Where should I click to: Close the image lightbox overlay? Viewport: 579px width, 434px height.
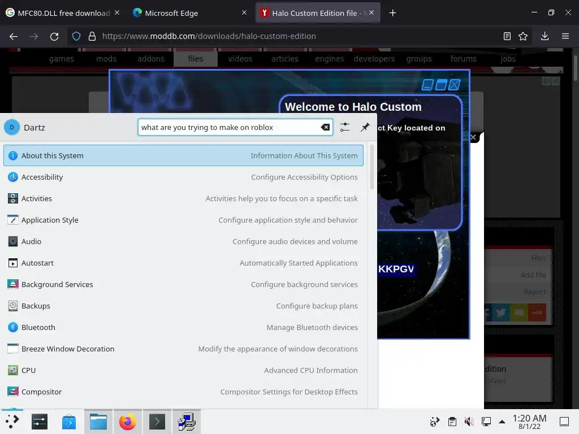click(x=473, y=137)
